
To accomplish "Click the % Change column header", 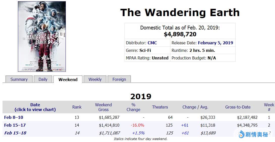I will 133,107.
